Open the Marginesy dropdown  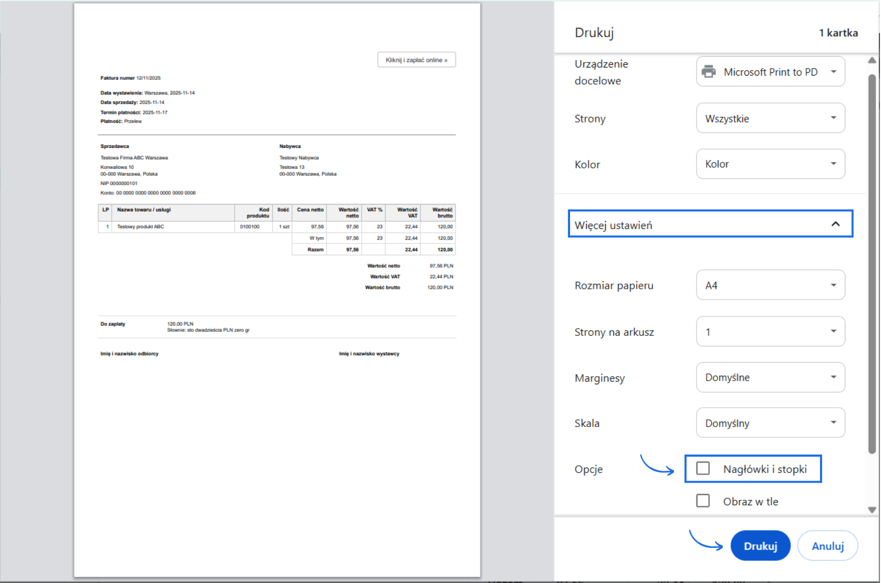click(x=770, y=377)
